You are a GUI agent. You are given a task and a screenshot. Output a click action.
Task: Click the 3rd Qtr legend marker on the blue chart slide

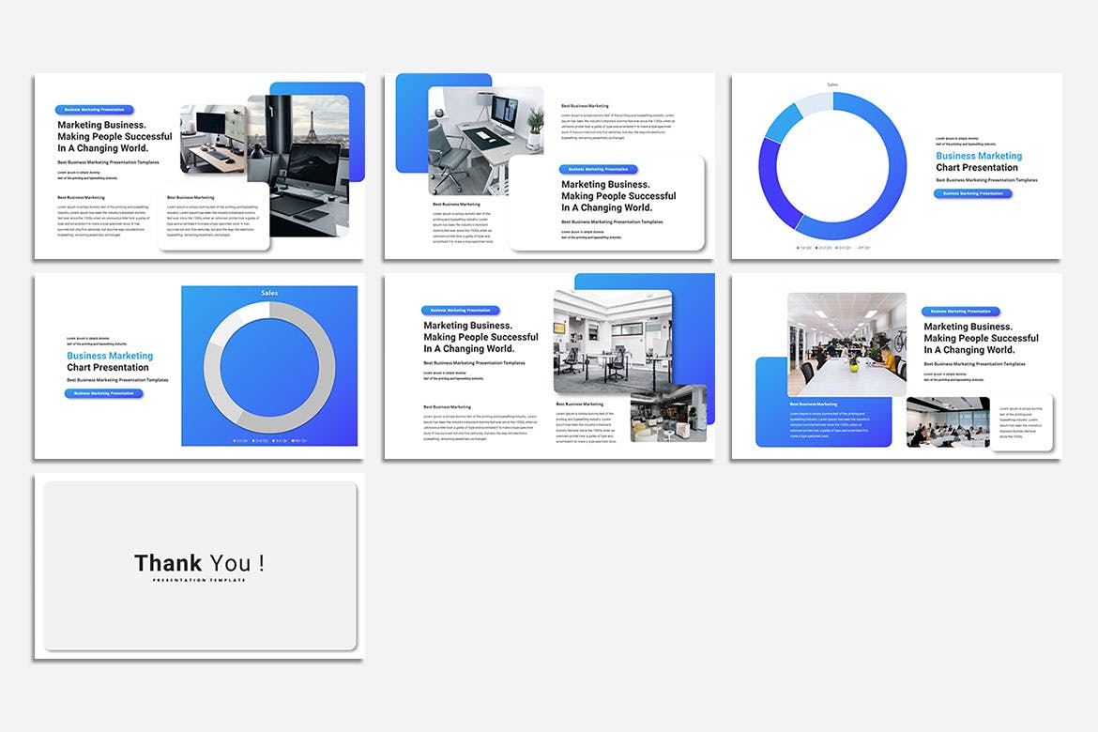pos(273,440)
